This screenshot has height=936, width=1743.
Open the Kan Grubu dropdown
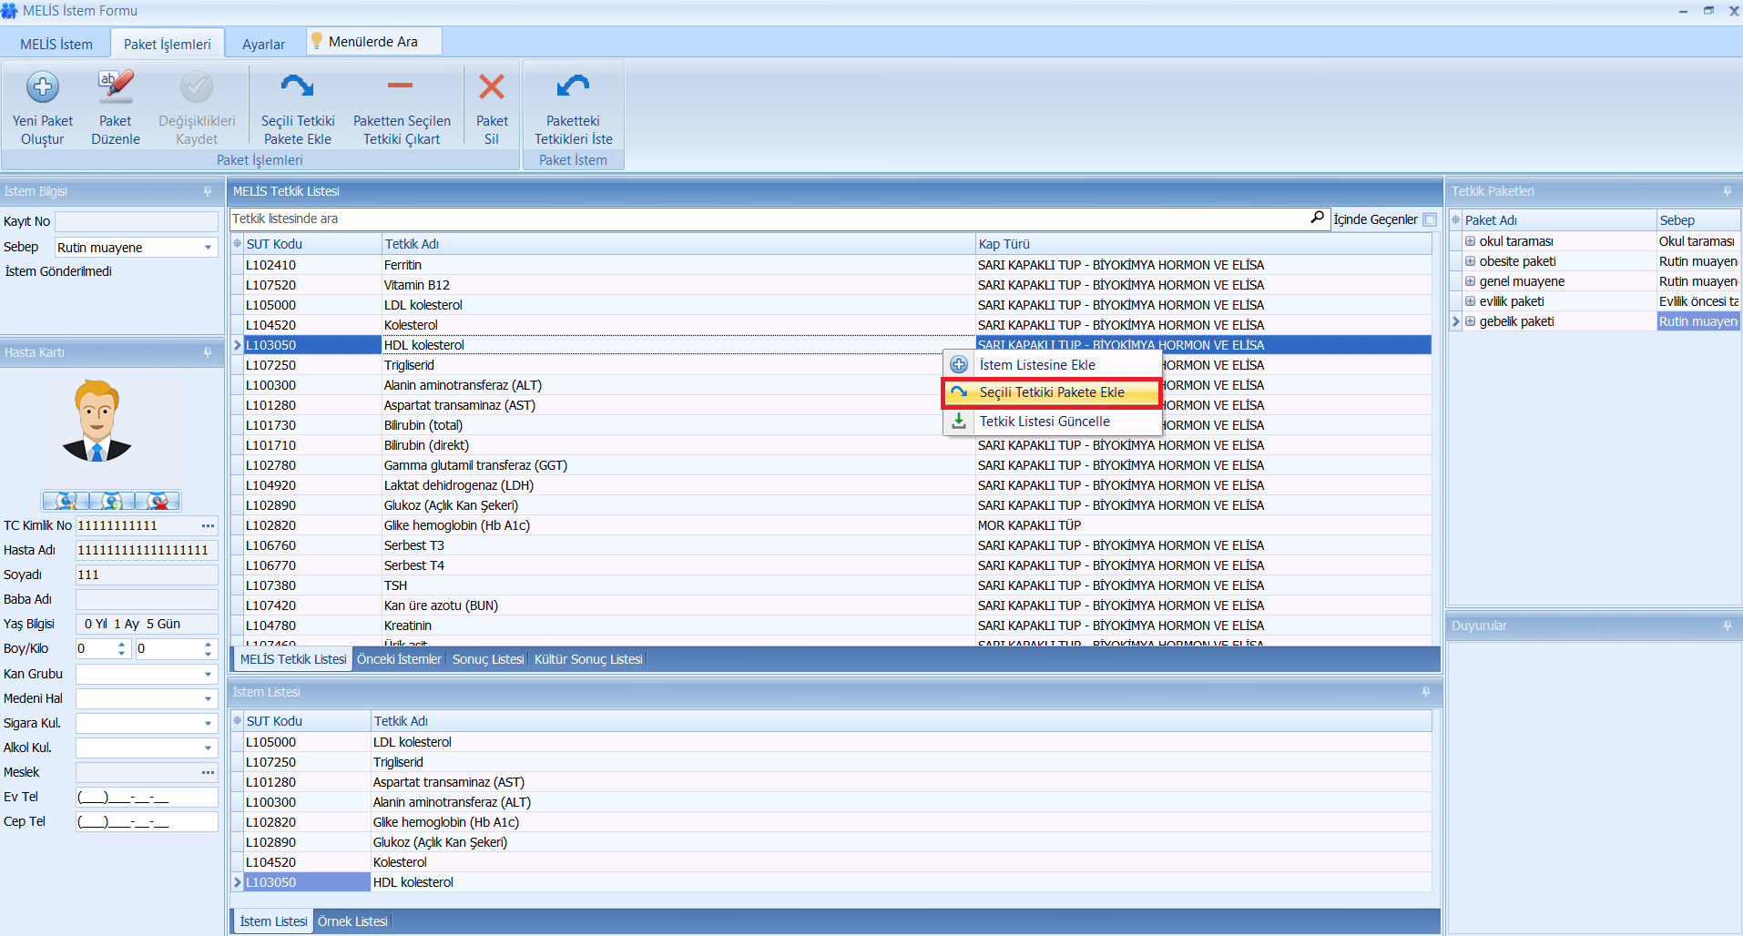coord(208,674)
